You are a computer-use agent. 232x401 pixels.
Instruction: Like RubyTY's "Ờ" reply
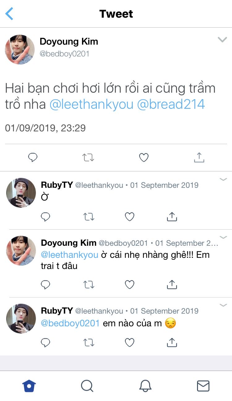click(129, 217)
